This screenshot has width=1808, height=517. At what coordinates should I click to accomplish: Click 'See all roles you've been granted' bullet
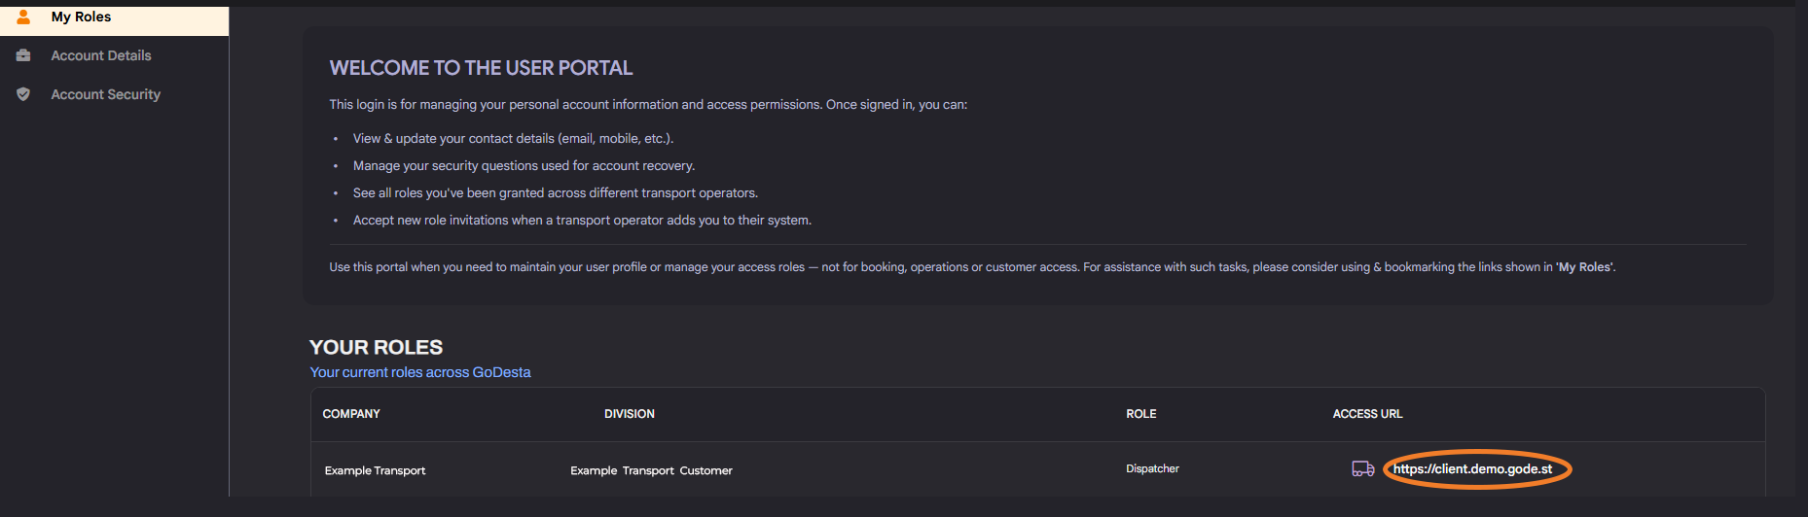(x=556, y=193)
